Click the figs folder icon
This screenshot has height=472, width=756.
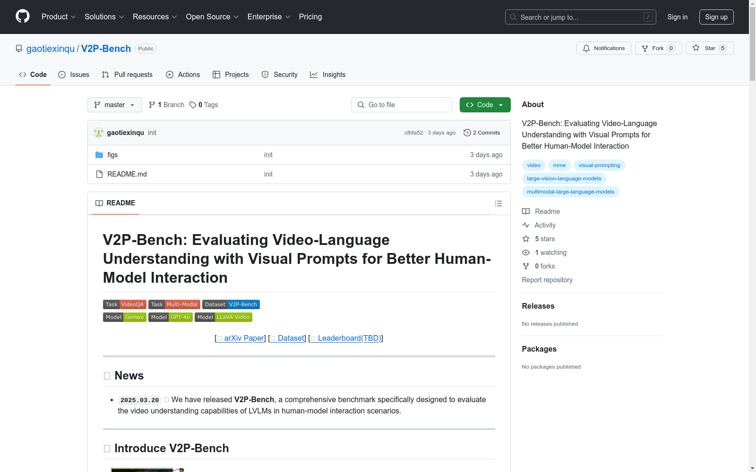[99, 155]
